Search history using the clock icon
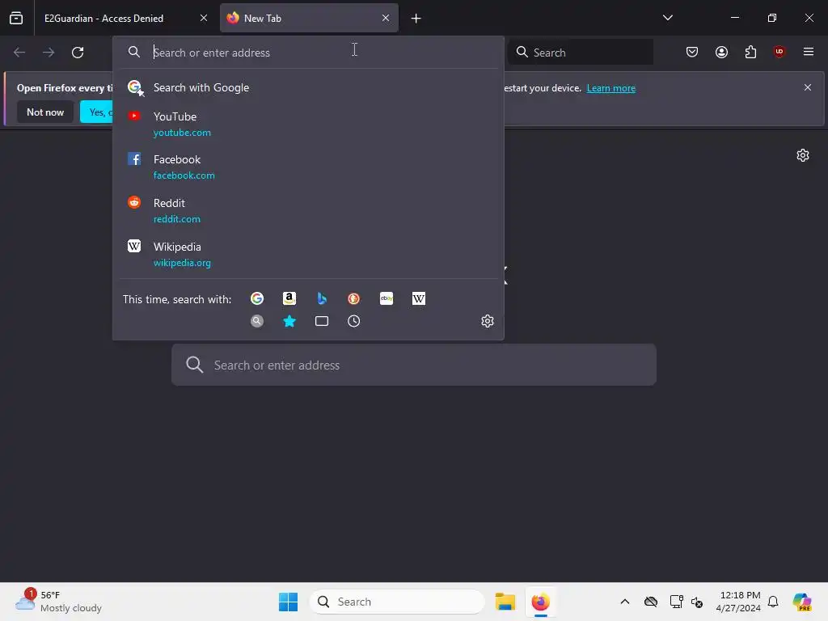 click(354, 321)
